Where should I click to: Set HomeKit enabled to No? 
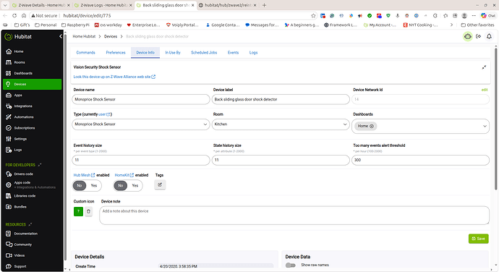coord(120,186)
